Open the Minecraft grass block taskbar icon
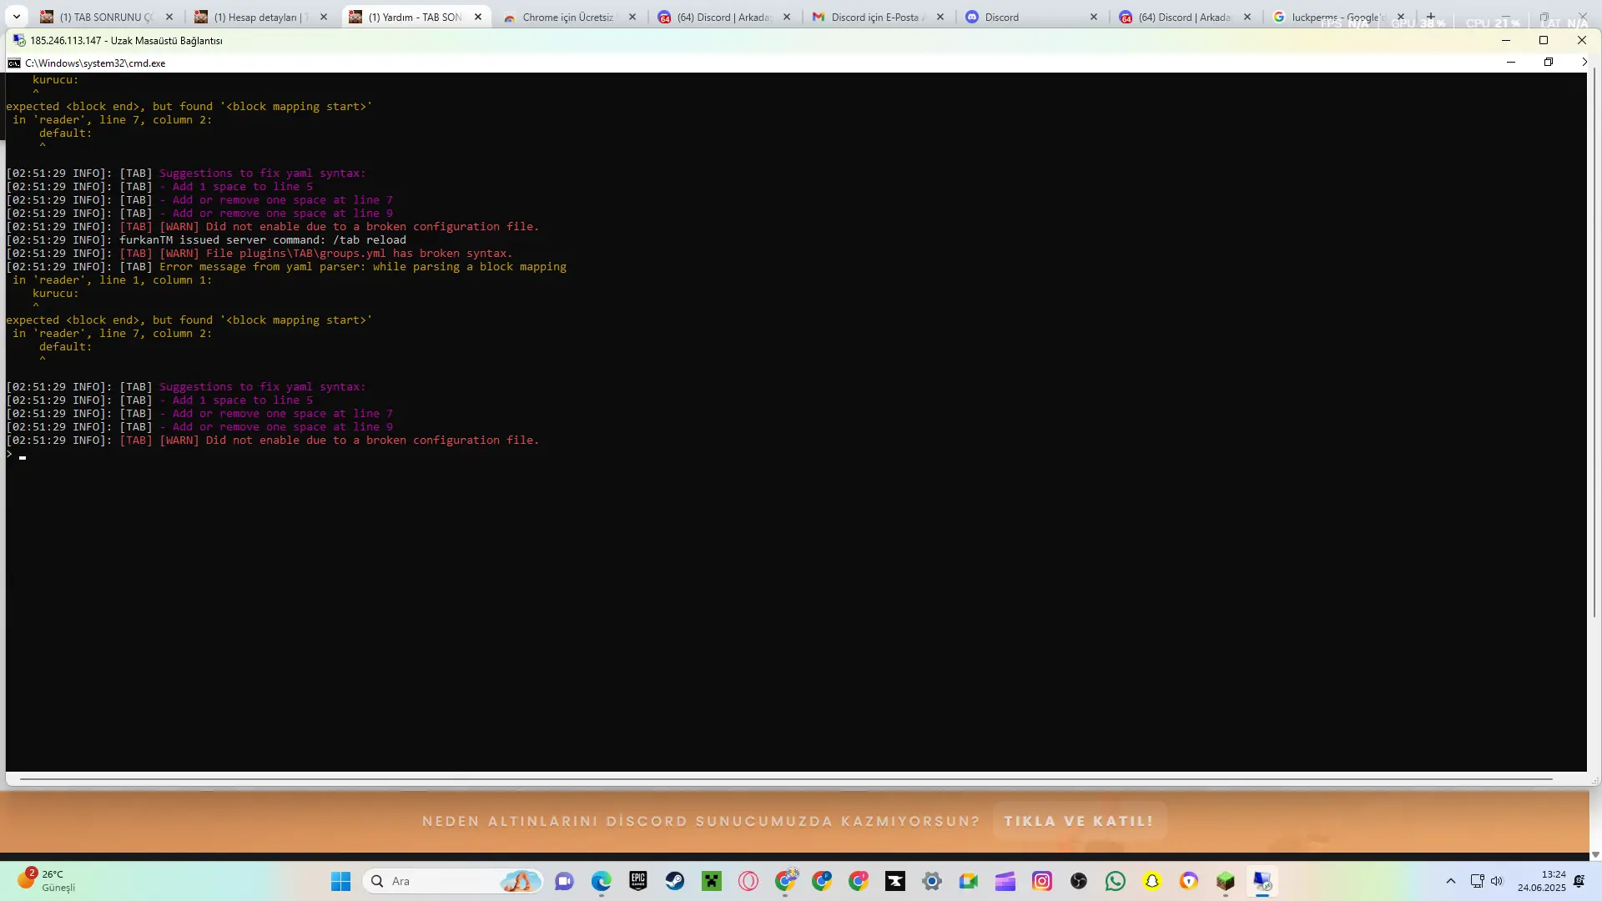The width and height of the screenshot is (1602, 901). [x=1226, y=881]
